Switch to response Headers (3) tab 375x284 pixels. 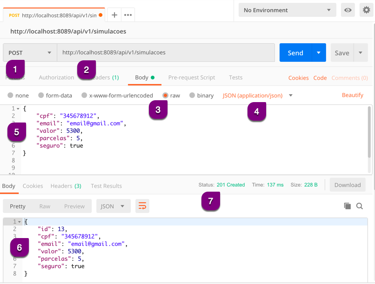[66, 186]
